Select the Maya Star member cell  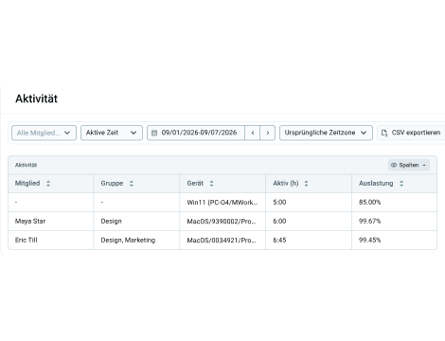[x=51, y=221]
